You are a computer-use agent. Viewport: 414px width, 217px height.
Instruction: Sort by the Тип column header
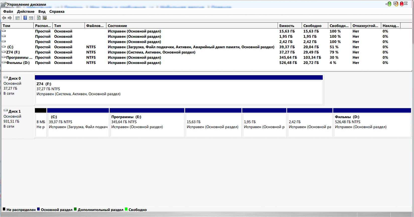click(x=68, y=25)
